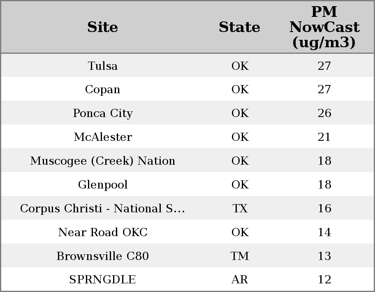Click the PM value 16
Screen dimensions: 375x292
[324, 209]
